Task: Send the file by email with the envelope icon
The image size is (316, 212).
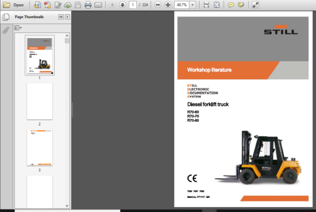Action: 98,5
